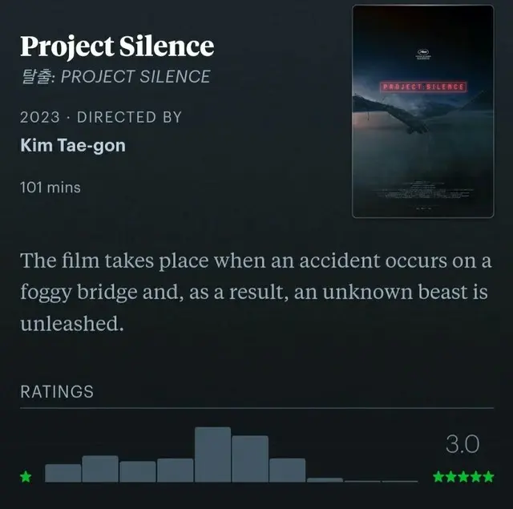Select the sixth histogram bar, second tallest
Viewport: 513px width, 509px height.
(250, 459)
